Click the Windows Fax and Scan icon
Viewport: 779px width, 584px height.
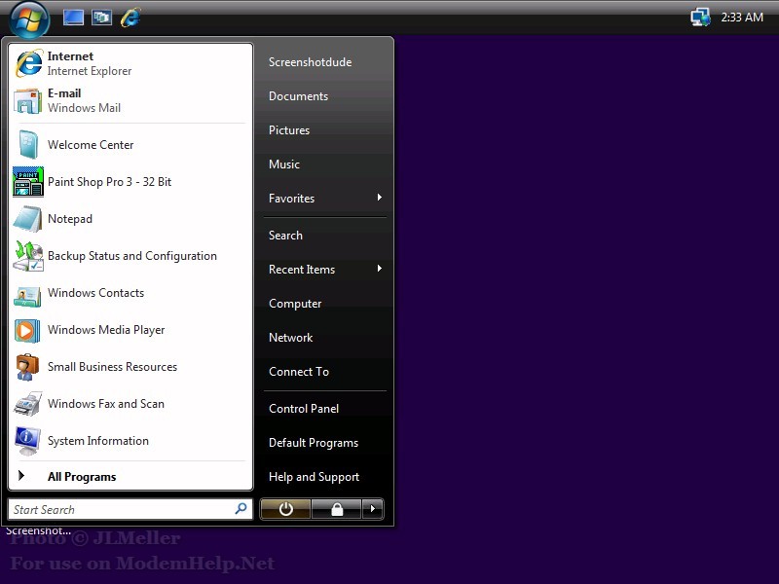28,404
